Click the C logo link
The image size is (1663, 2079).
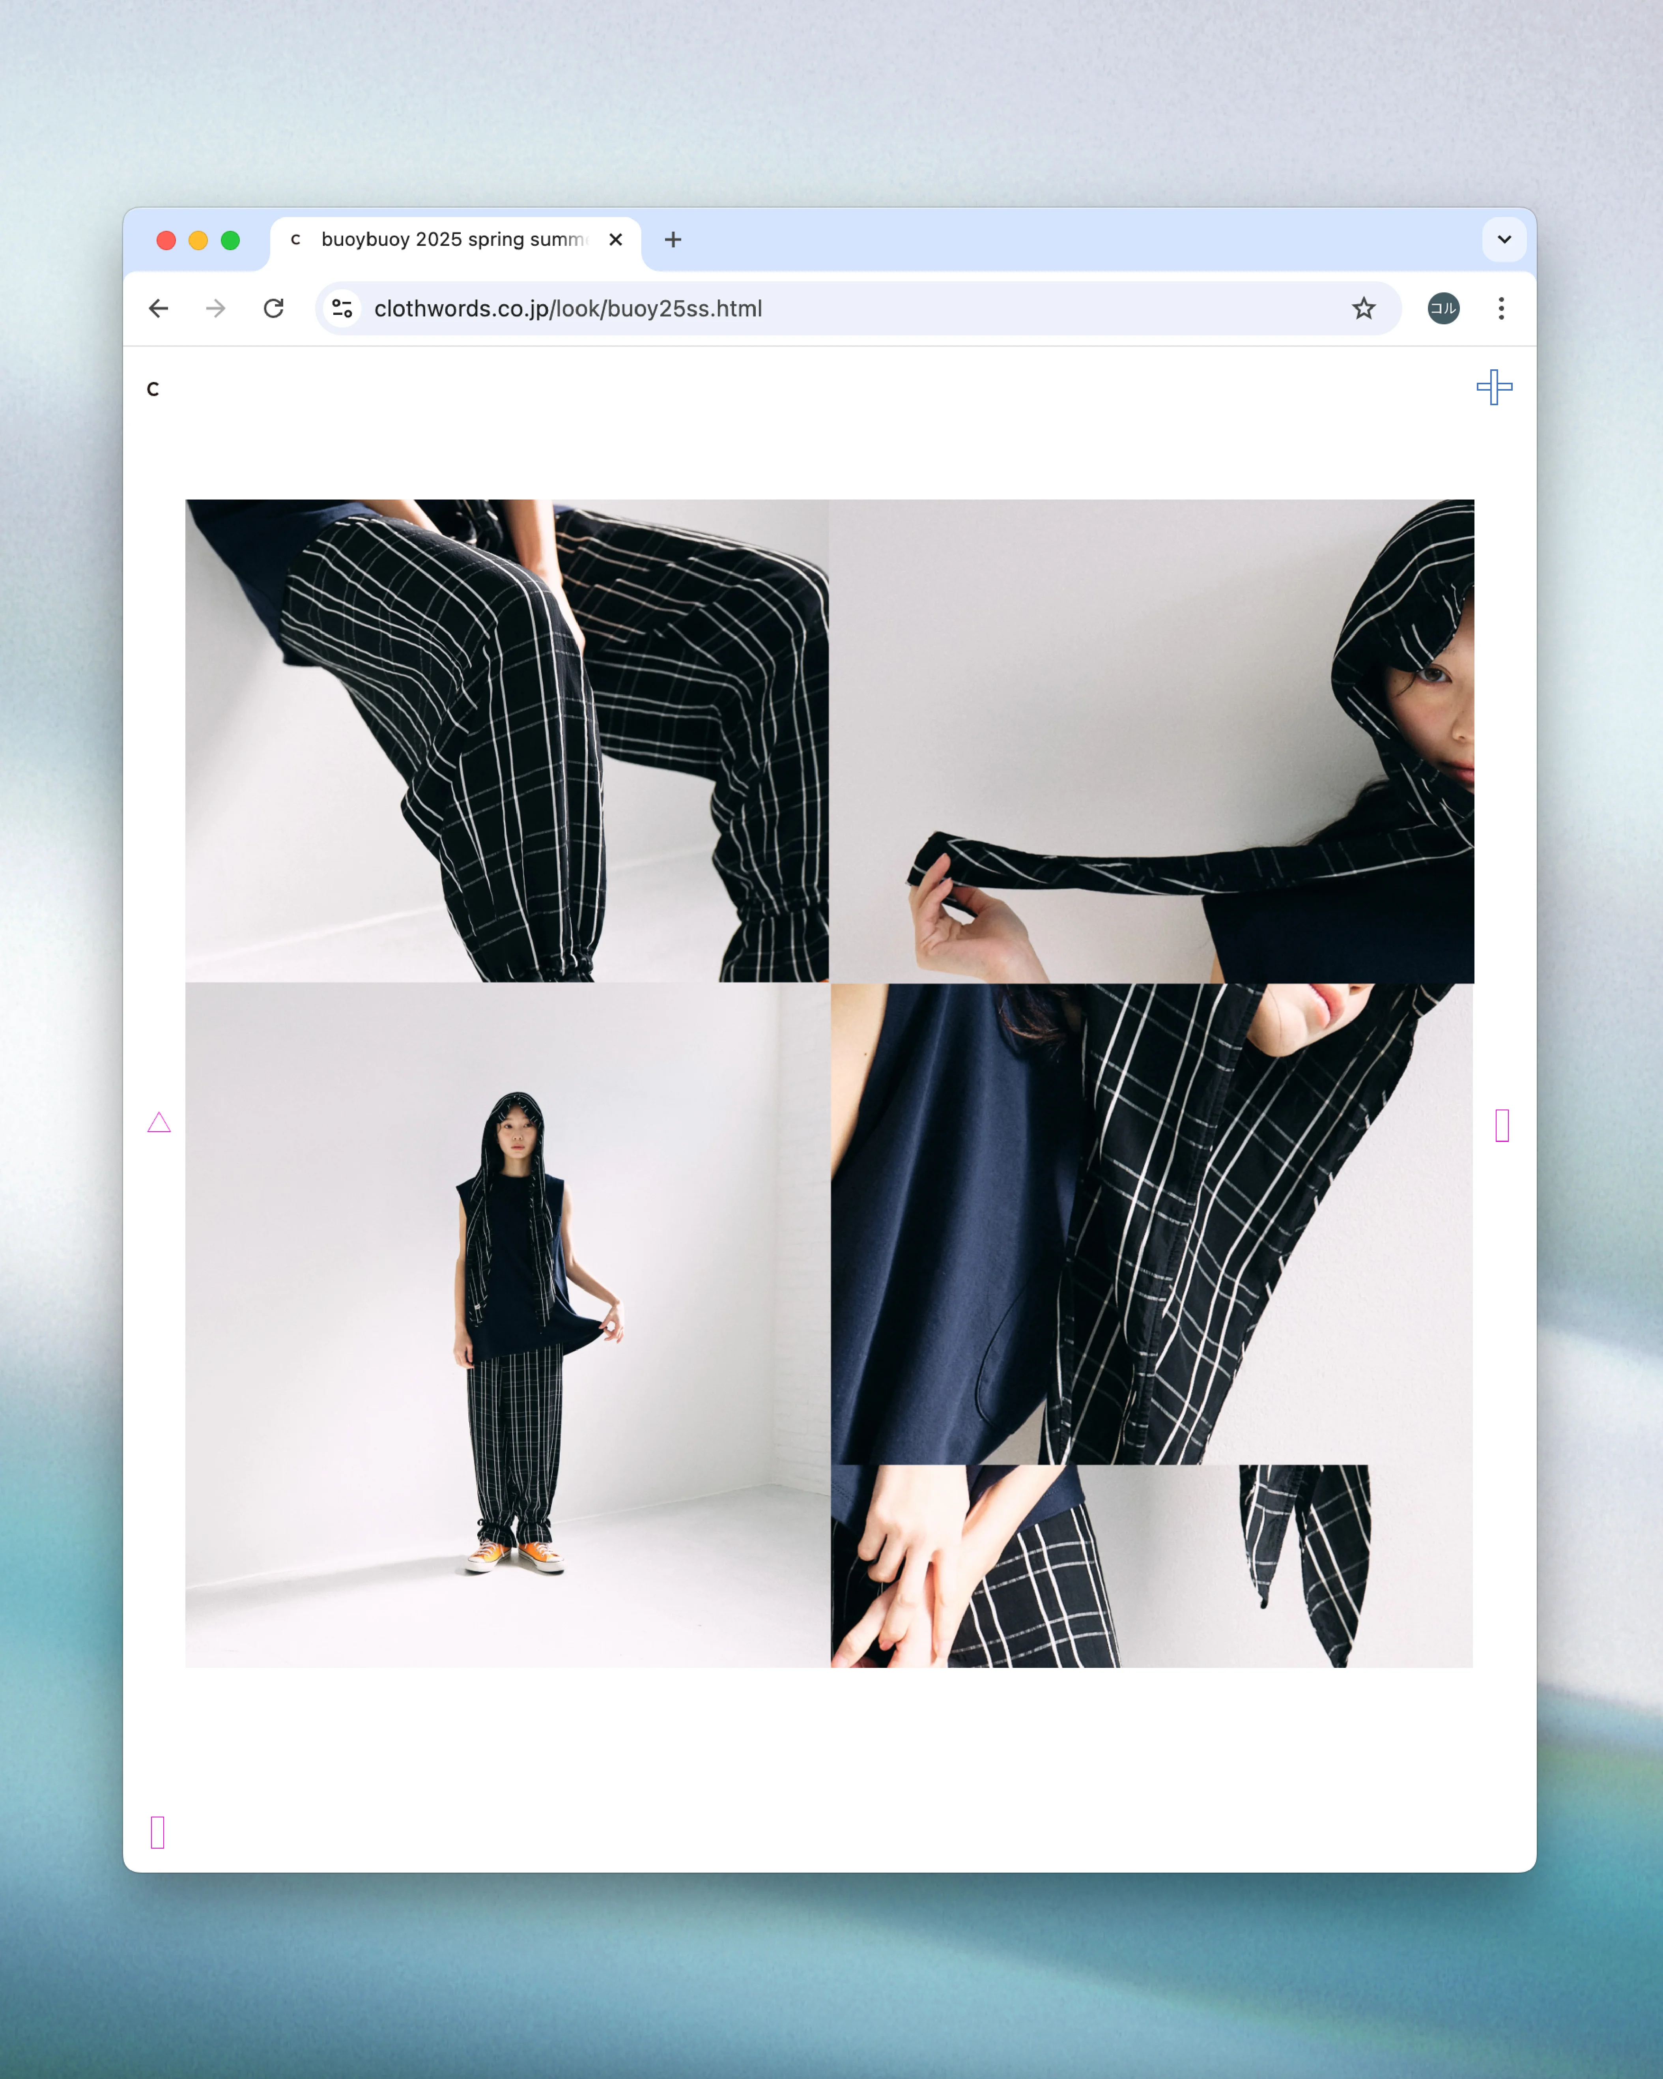coord(152,389)
